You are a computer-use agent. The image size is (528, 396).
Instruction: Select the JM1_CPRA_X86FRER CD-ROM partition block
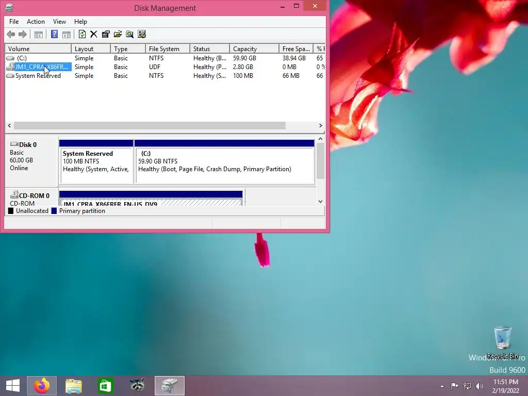coord(151,199)
